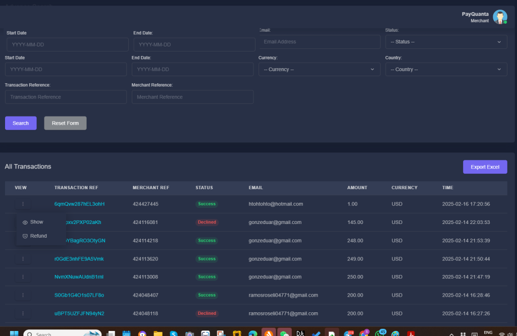This screenshot has height=336, width=517.
Task: Click the Export Excel button
Action: point(485,167)
